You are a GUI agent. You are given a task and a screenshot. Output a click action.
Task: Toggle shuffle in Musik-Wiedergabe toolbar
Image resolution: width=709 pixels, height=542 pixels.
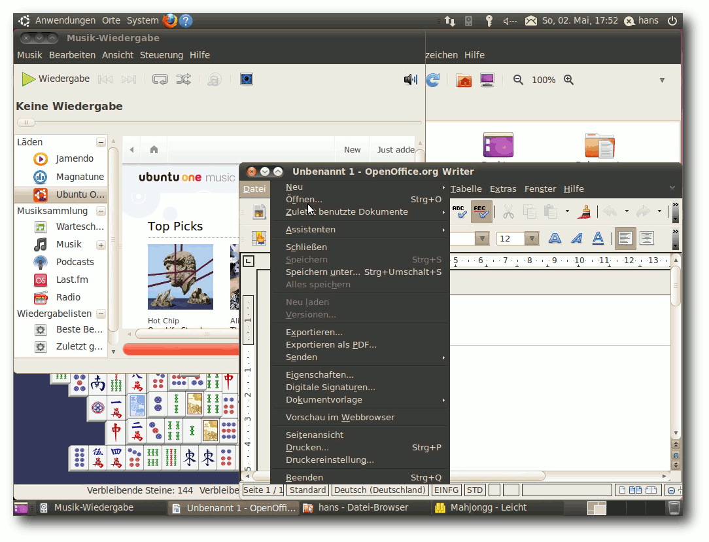tap(184, 79)
